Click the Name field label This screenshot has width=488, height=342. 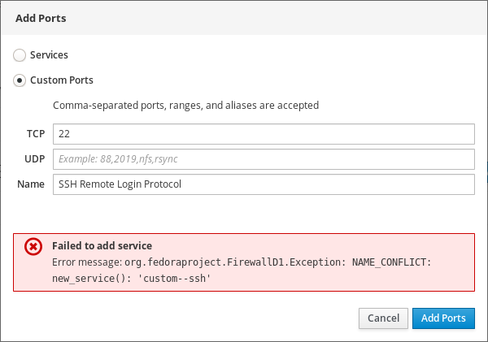click(31, 184)
